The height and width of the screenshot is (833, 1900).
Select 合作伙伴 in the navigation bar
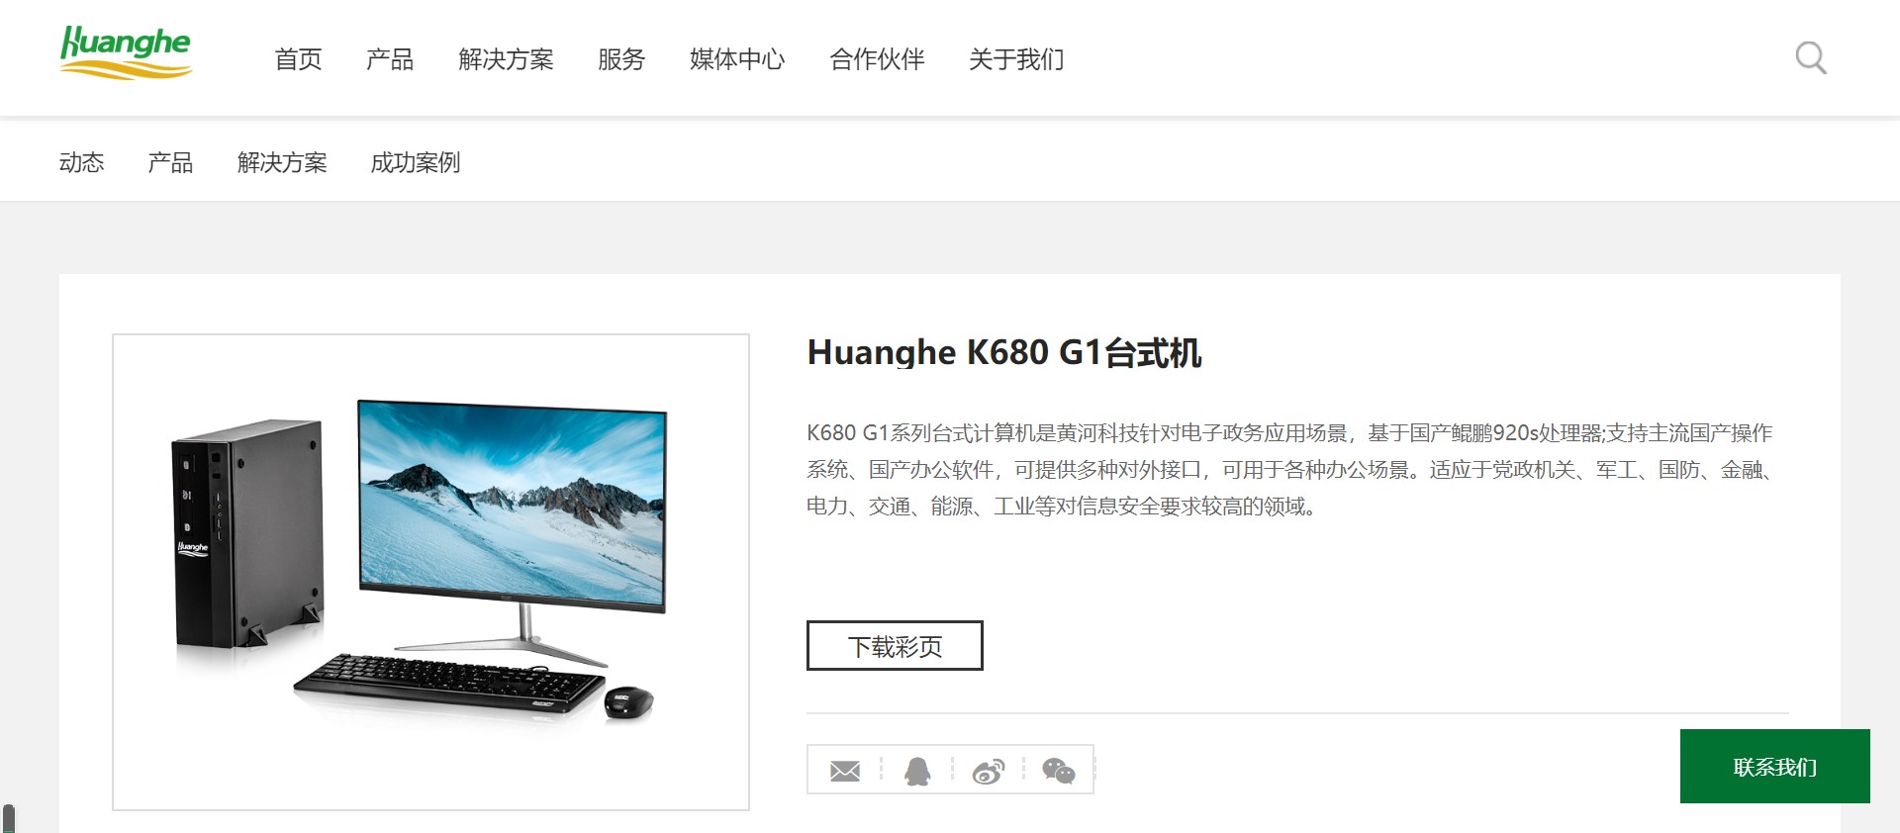pos(877,59)
